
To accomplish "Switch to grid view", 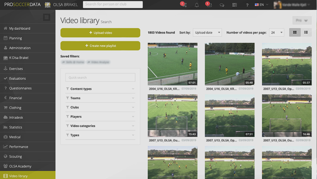I will pos(295,32).
